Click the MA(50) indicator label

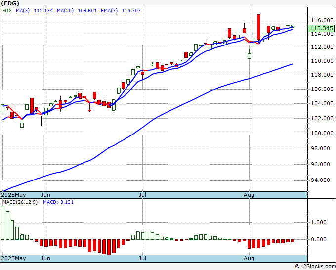pyautogui.click(x=65, y=11)
